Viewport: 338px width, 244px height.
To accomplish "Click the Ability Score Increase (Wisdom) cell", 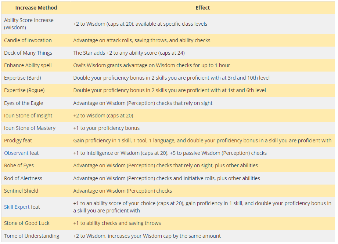I will tap(29, 24).
